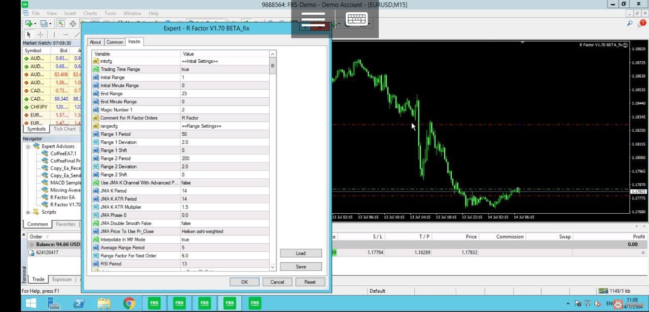The height and width of the screenshot is (312, 649).
Task: Show hidden system tray icons
Action: coord(567,303)
